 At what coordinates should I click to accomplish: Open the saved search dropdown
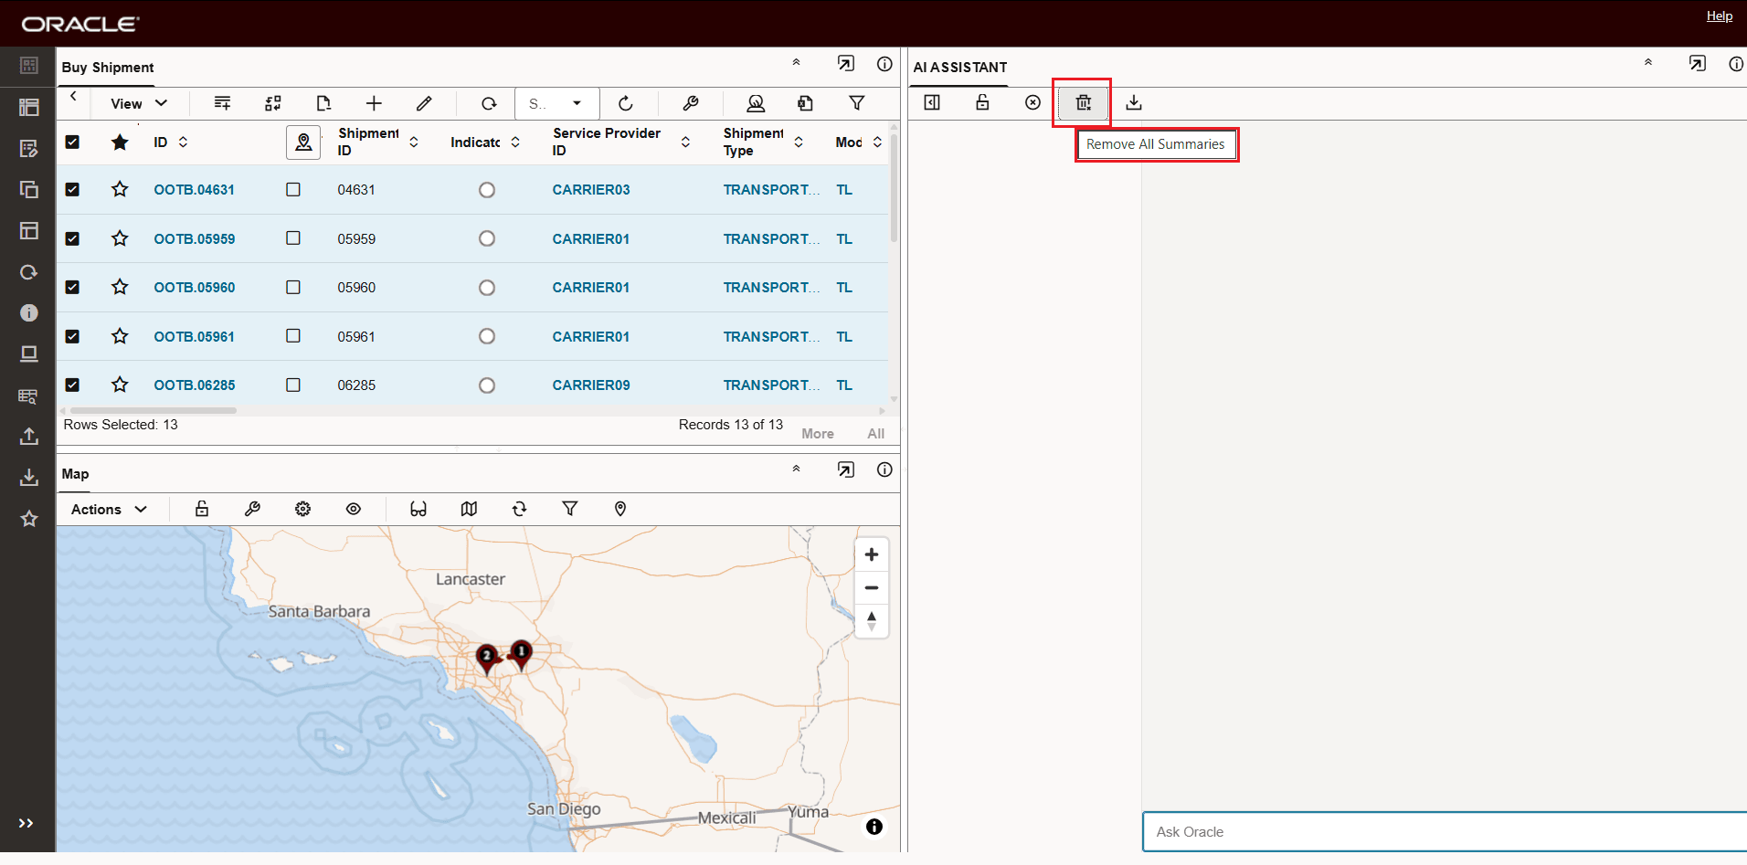point(557,103)
